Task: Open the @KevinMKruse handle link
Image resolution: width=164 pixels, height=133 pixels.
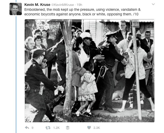Action: [62, 5]
